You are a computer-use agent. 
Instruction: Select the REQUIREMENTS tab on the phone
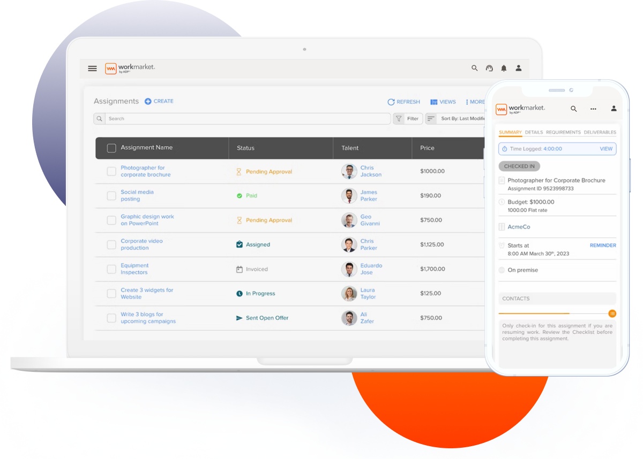point(563,132)
